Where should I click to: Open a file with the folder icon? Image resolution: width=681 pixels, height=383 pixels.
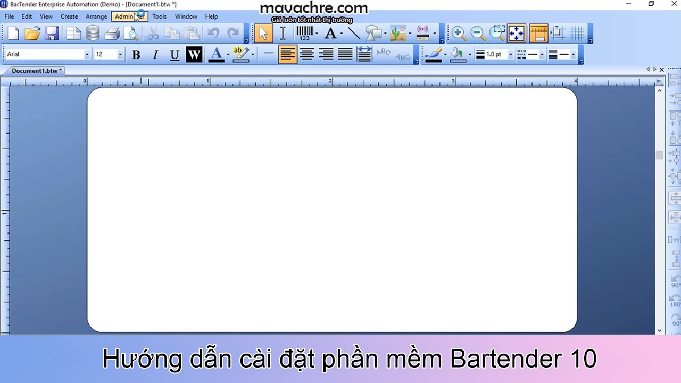[32, 34]
